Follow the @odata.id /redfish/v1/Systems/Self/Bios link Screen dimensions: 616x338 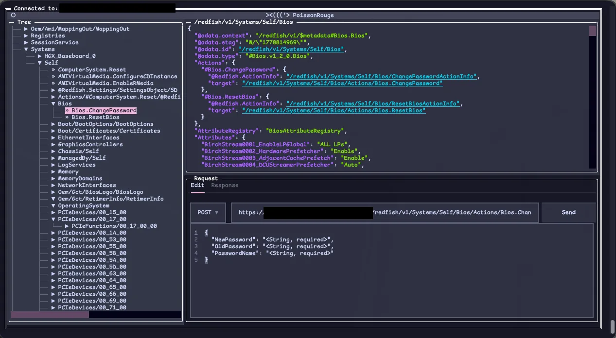(292, 49)
